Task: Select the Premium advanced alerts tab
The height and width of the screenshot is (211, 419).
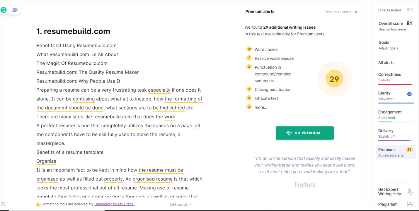Action: coord(396,152)
